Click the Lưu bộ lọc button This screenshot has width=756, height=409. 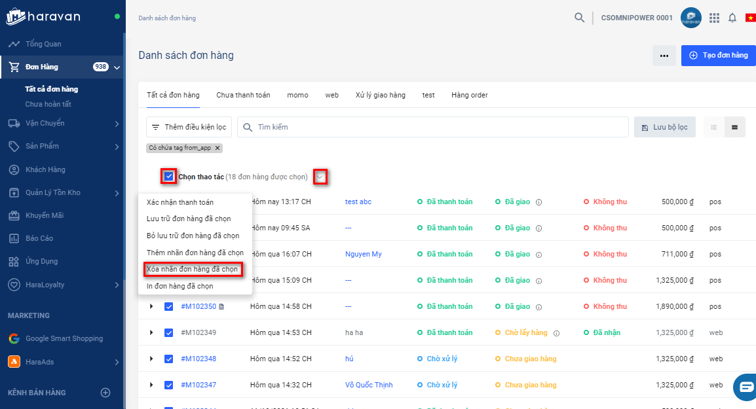click(664, 127)
